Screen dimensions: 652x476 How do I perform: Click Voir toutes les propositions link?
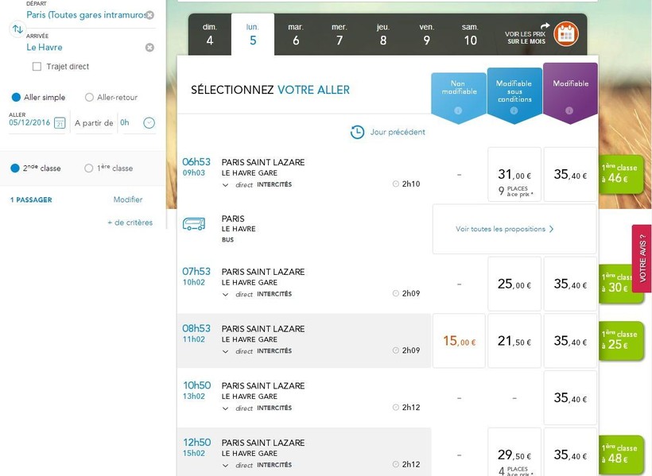[x=504, y=229]
